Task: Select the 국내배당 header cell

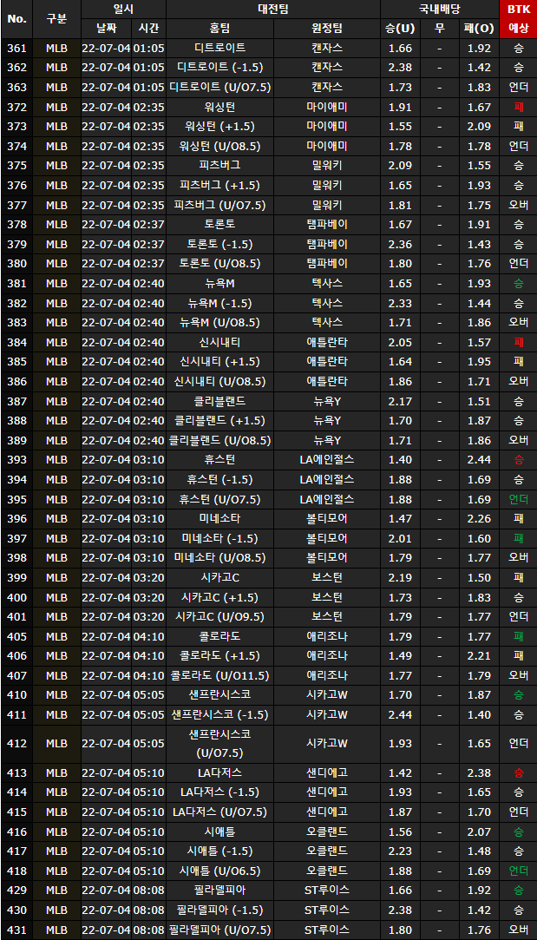Action: (440, 9)
